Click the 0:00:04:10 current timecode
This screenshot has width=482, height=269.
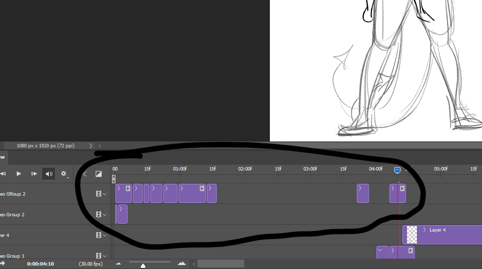point(40,264)
